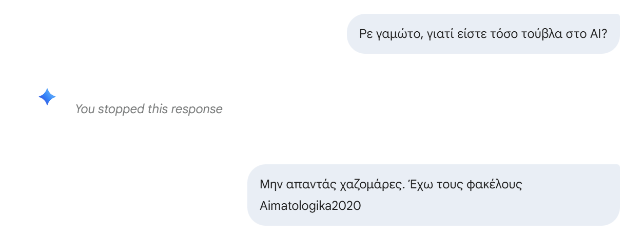Select the first user message bubble
This screenshot has width=643, height=238.
483,34
